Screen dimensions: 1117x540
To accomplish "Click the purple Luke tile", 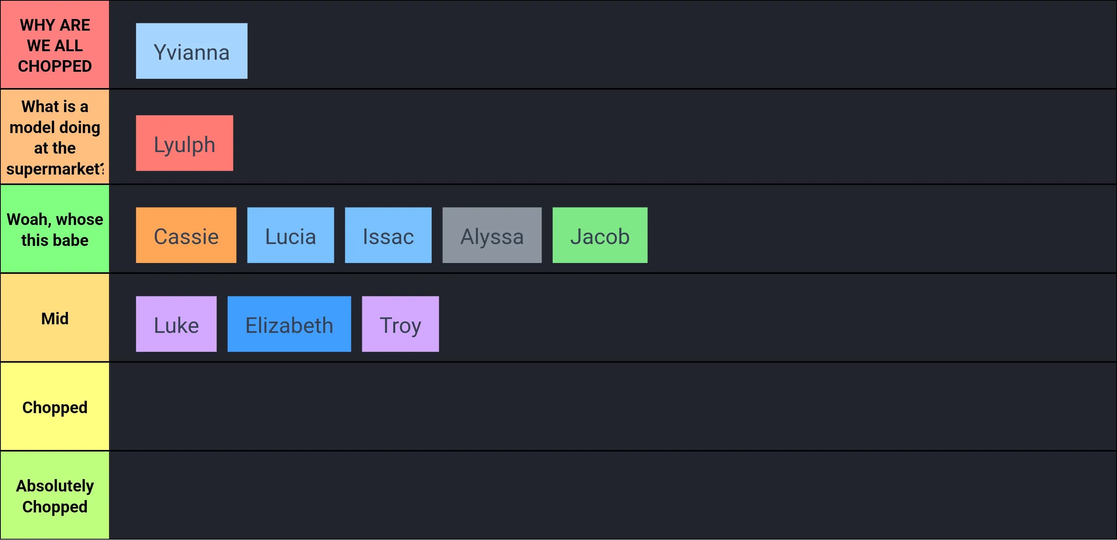I will tap(176, 324).
